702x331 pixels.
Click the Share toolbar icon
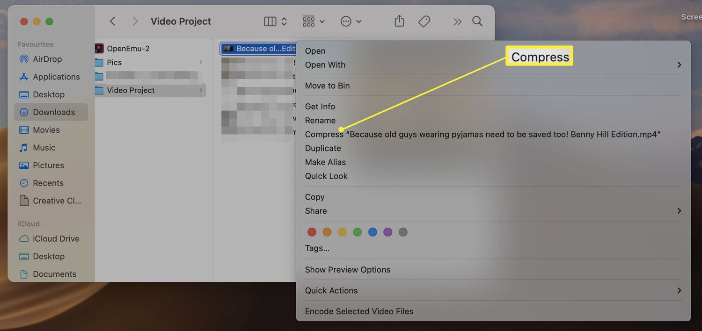pyautogui.click(x=399, y=21)
